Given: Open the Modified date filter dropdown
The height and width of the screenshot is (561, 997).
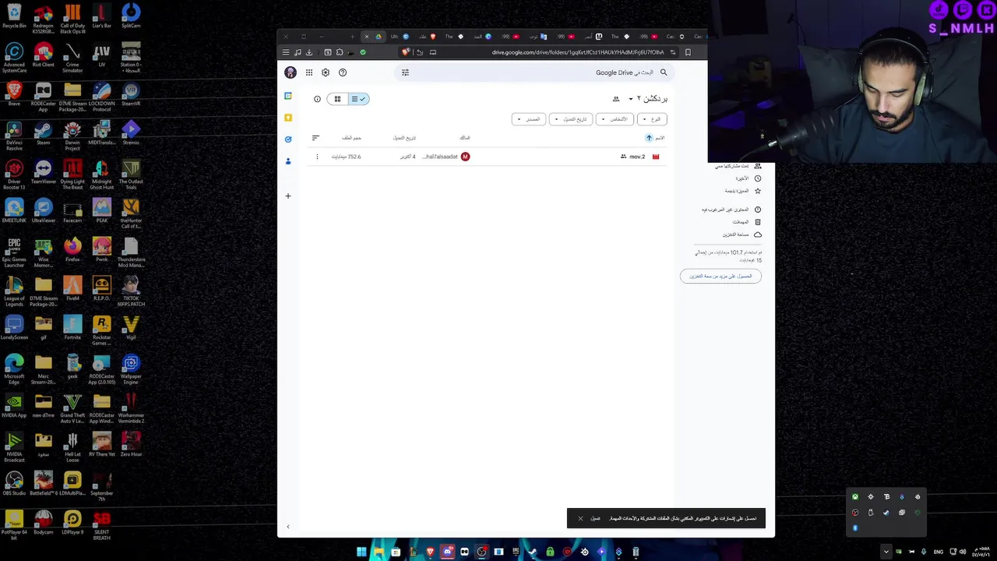Looking at the screenshot, I should (571, 119).
